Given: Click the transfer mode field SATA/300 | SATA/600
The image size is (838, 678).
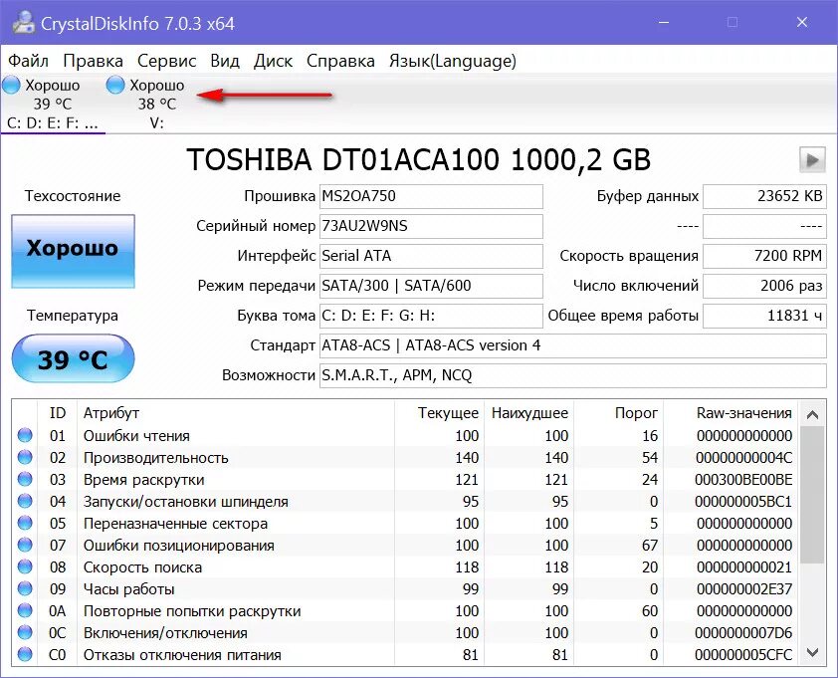Looking at the screenshot, I should coord(431,286).
